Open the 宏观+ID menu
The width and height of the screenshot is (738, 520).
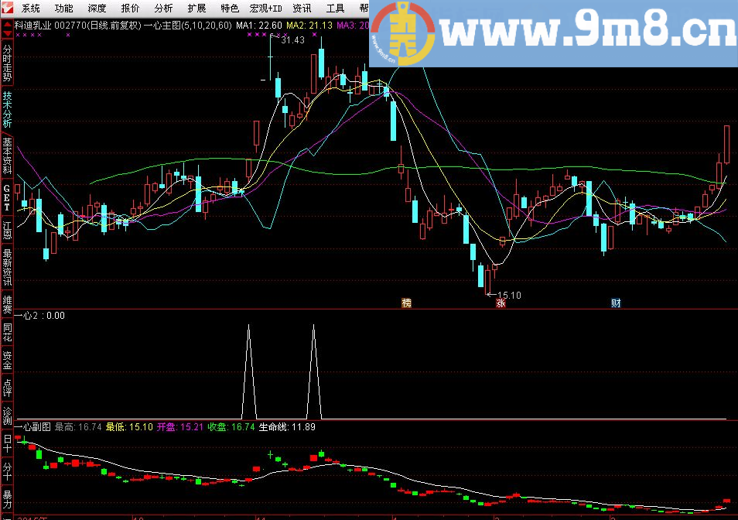pos(266,9)
